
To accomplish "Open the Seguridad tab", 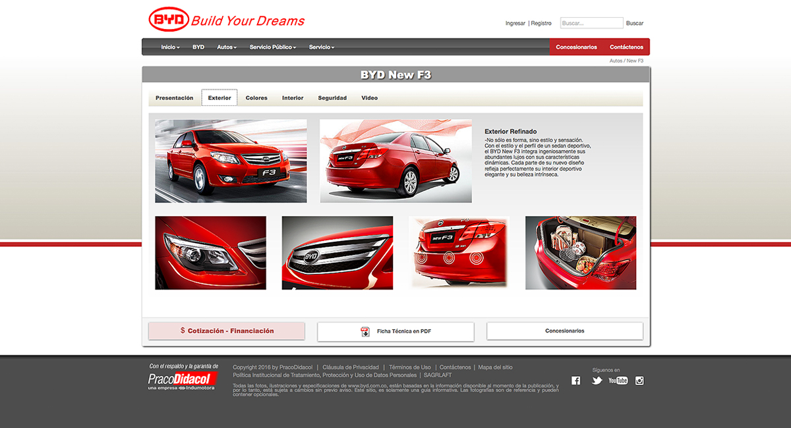I will tap(332, 97).
